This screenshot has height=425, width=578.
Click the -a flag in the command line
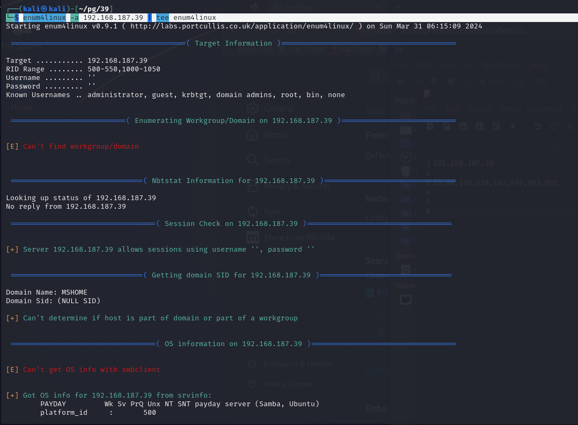(x=74, y=17)
